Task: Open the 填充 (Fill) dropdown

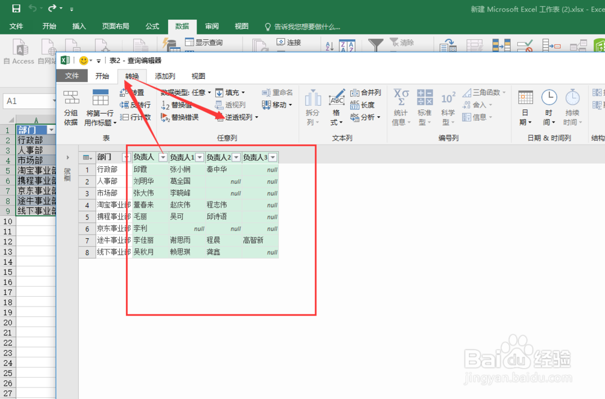Action: 232,92
